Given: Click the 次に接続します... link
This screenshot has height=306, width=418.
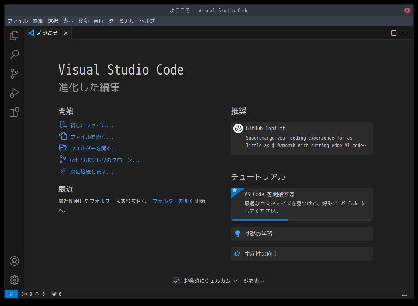Looking at the screenshot, I should 92,172.
